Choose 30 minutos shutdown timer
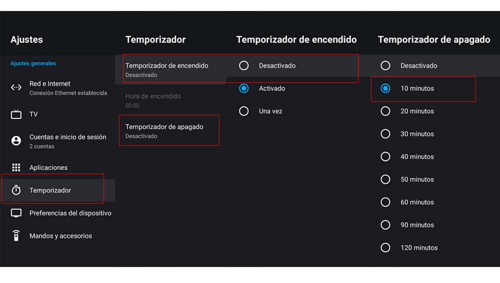The height and width of the screenshot is (283, 500). click(x=385, y=134)
